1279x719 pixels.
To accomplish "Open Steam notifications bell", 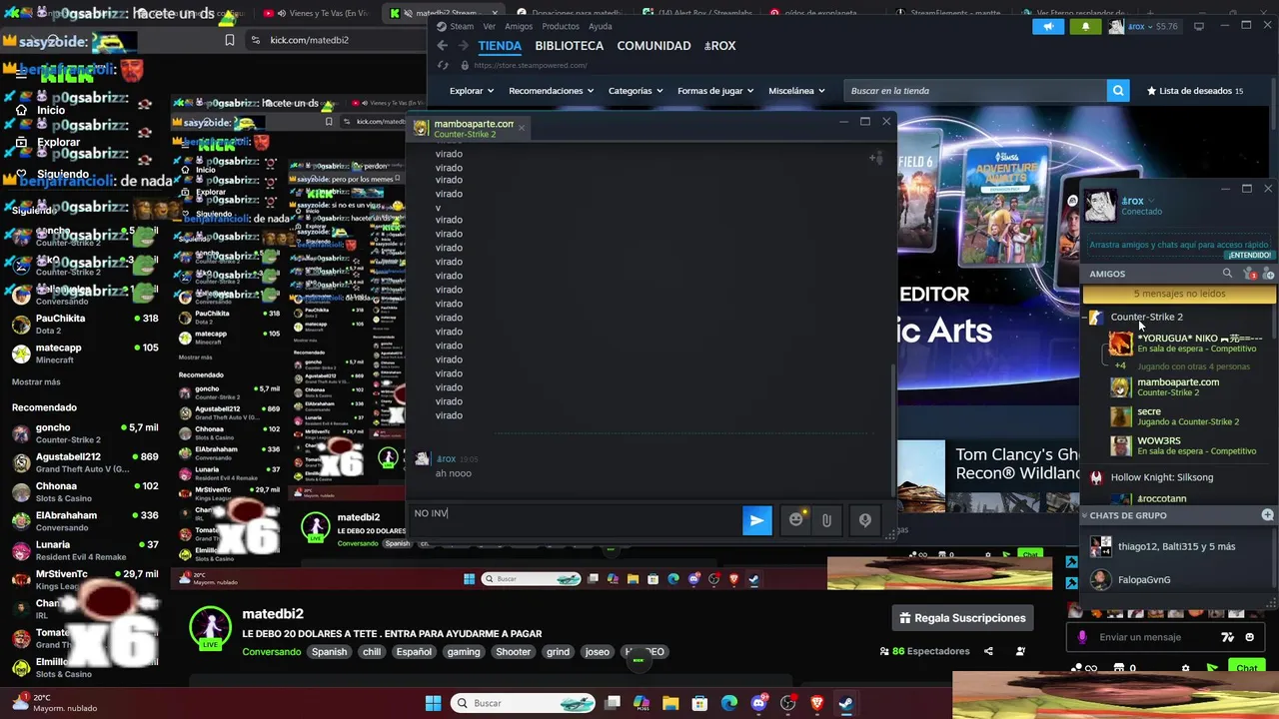I will (1085, 26).
